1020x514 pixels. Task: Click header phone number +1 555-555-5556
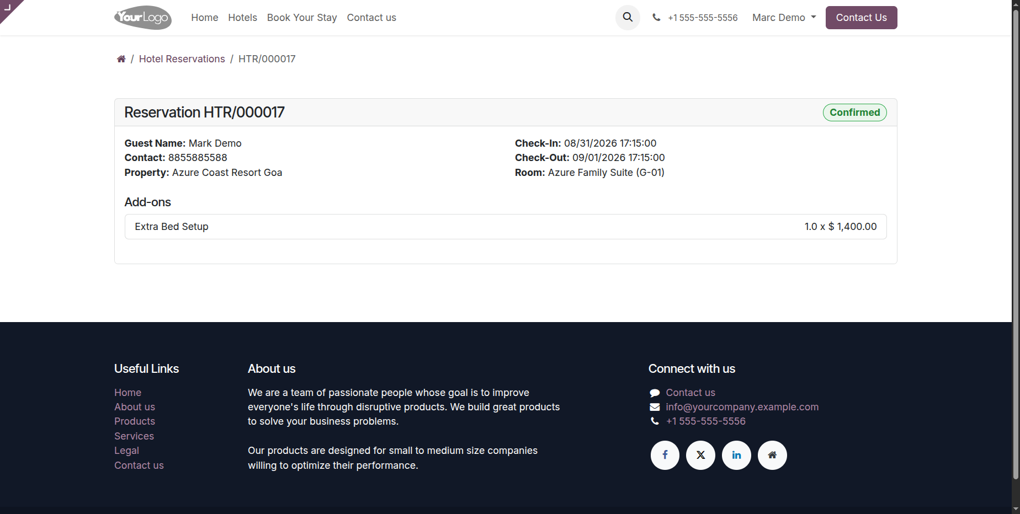pyautogui.click(x=703, y=18)
